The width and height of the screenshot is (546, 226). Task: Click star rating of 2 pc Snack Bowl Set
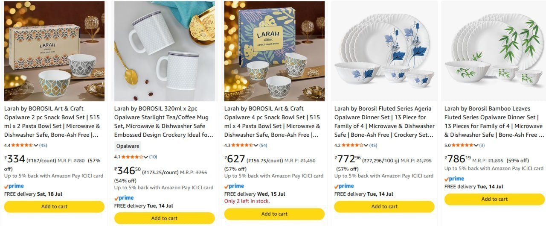point(23,145)
